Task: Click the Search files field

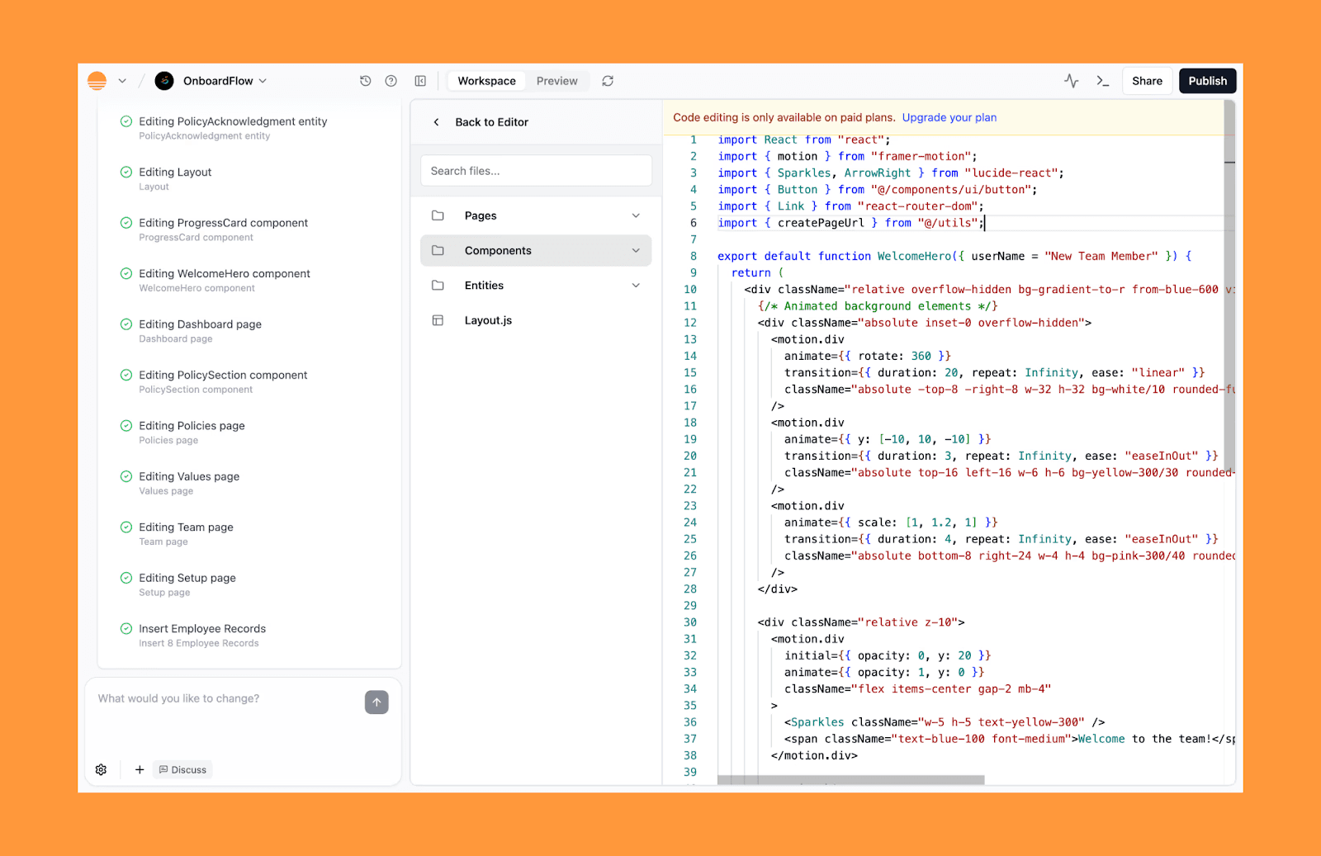Action: click(x=536, y=170)
